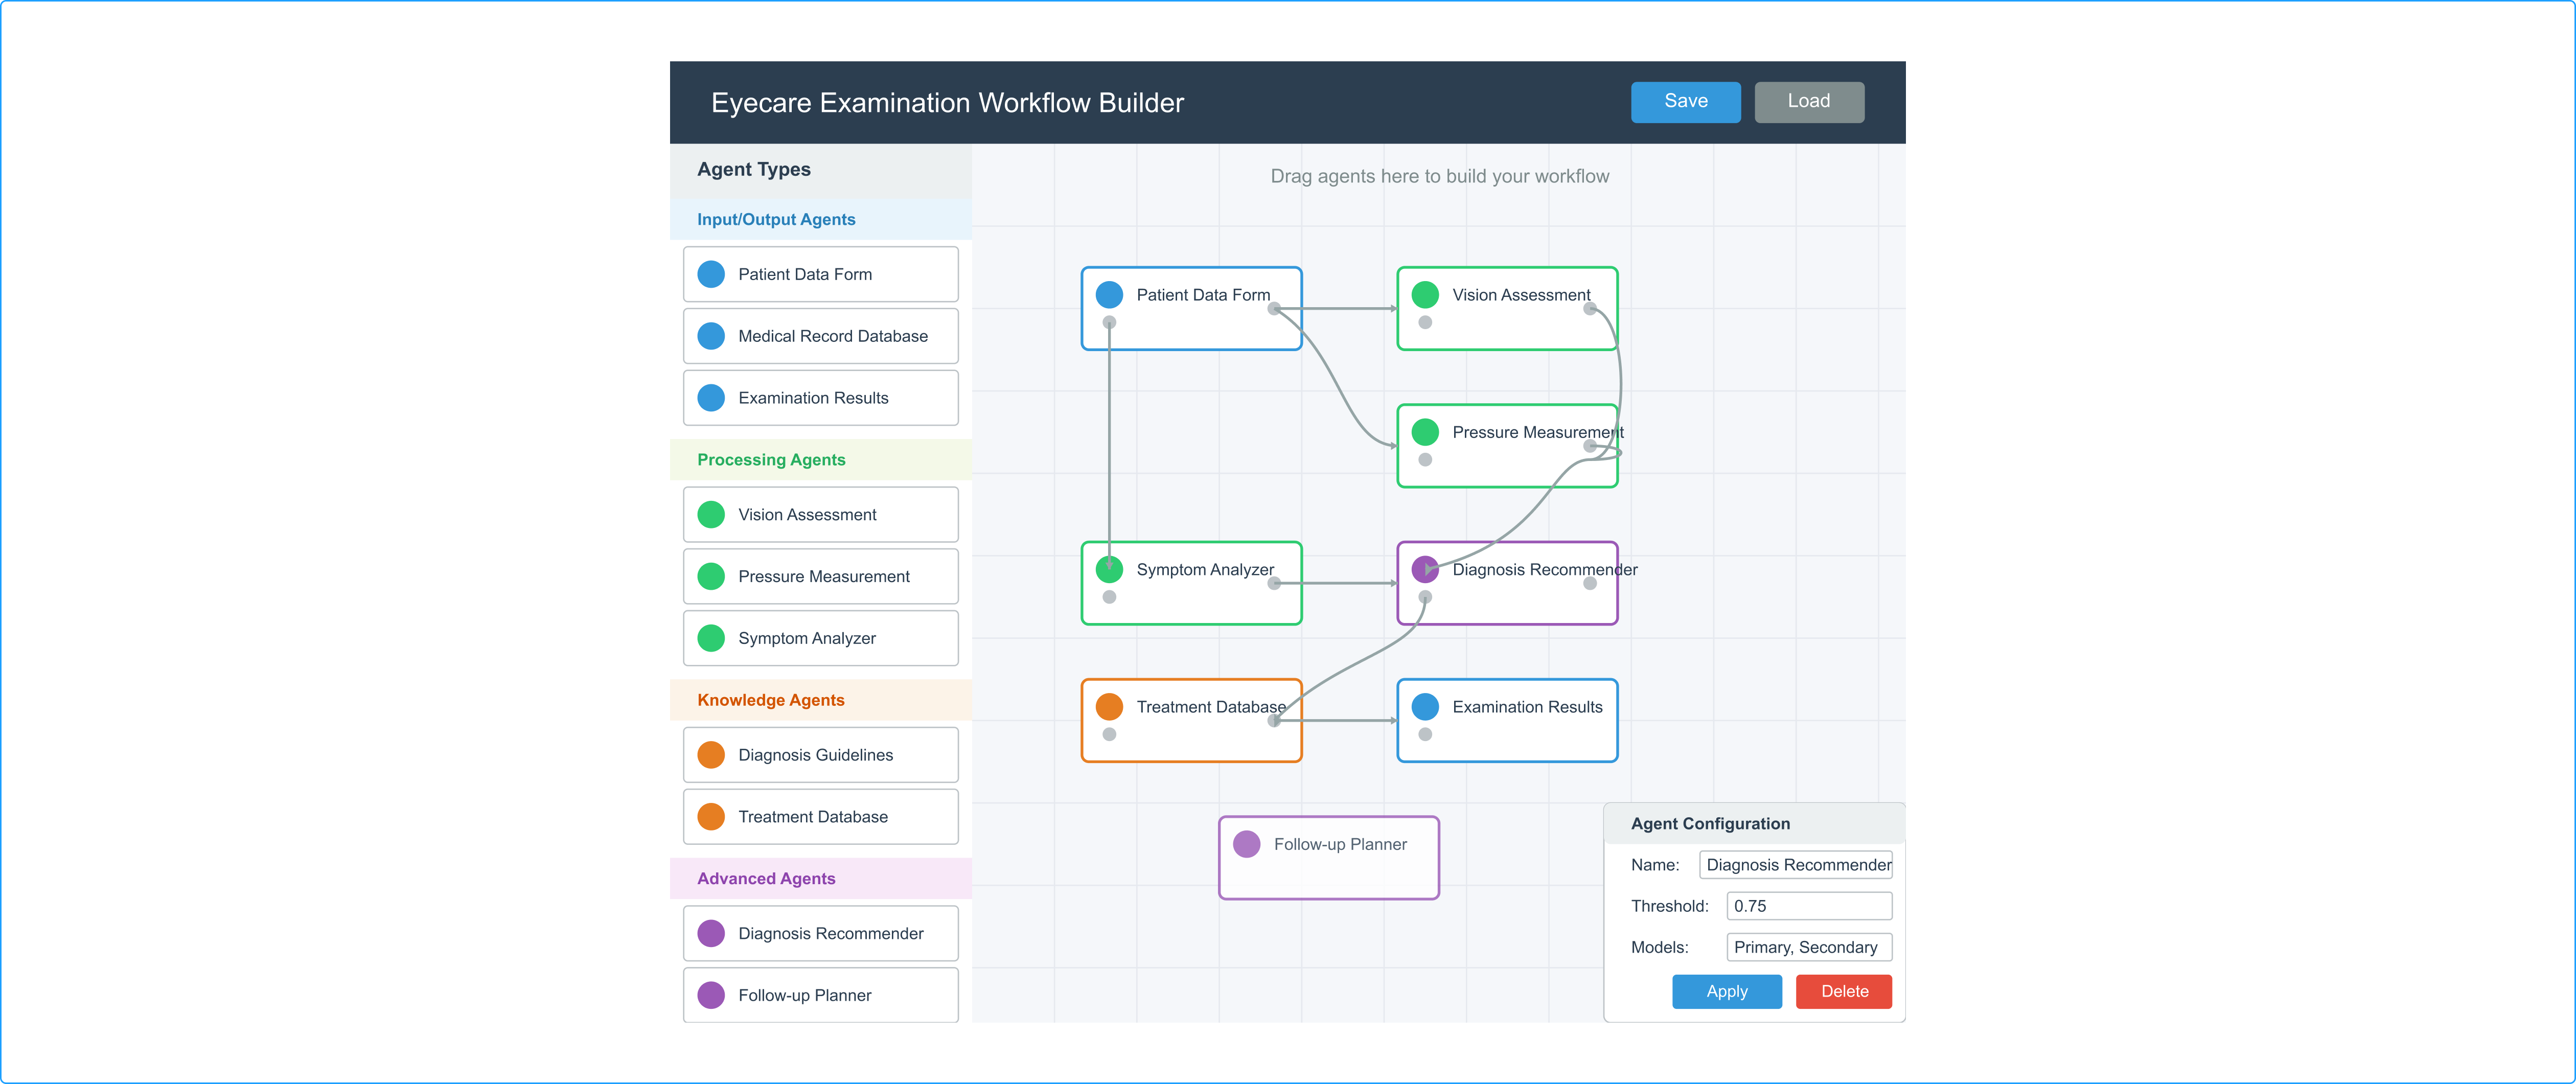Click blue icon on Examination Results canvas node
This screenshot has height=1084, width=2576.
click(1425, 707)
